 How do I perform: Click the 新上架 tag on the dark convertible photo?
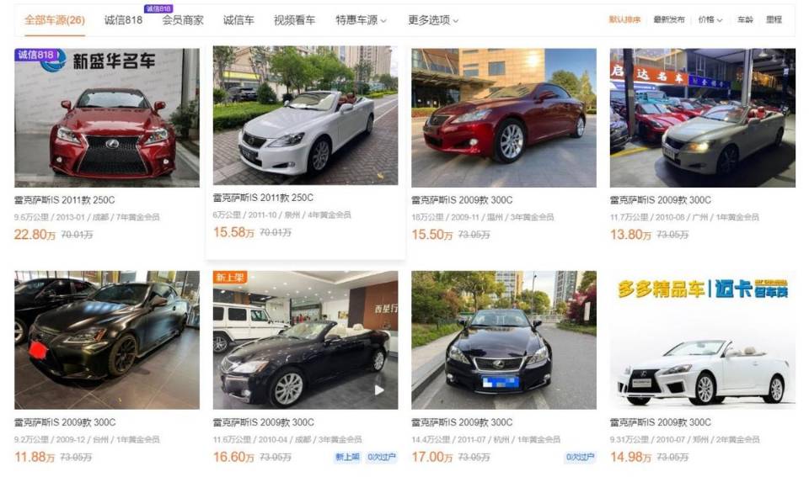229,277
